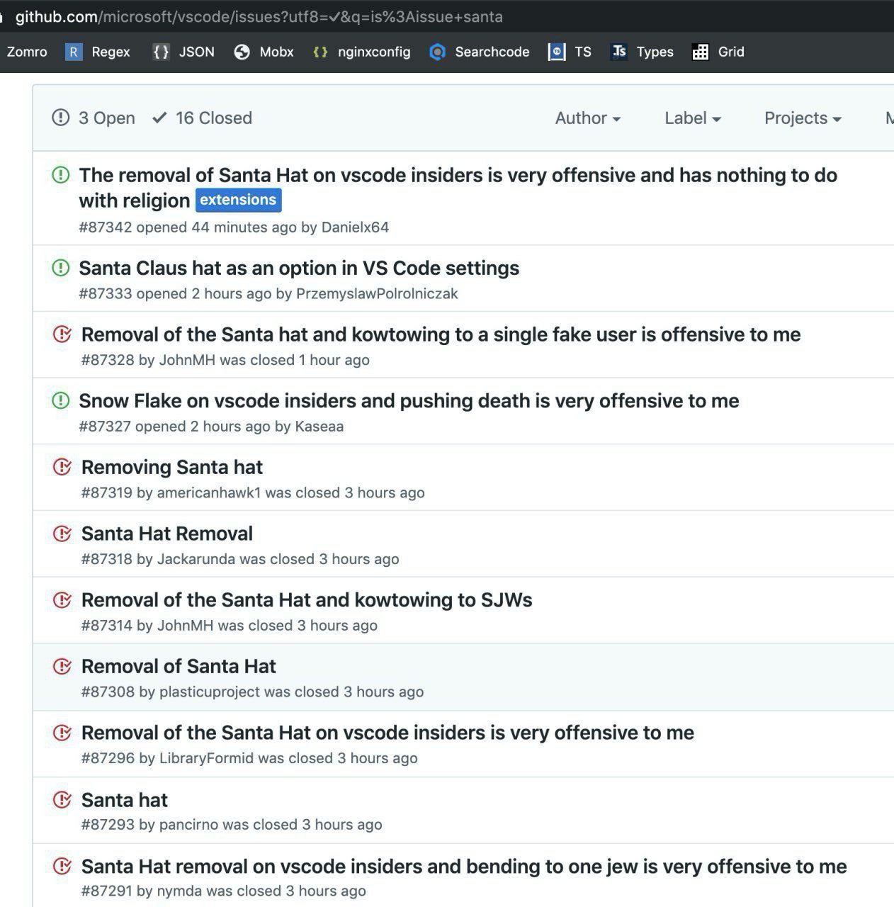Open issue #87296 title link

click(x=387, y=733)
